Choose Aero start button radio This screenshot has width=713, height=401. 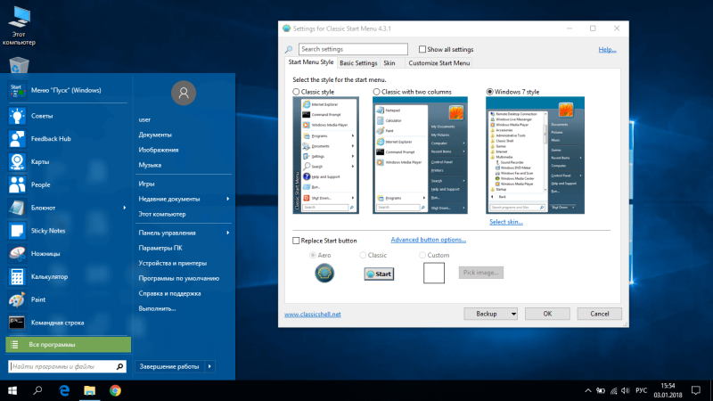[x=313, y=255]
